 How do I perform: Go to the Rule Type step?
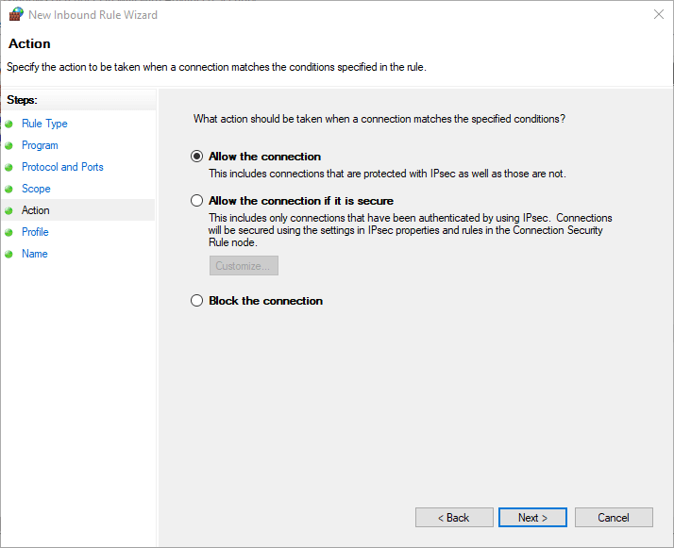click(x=44, y=124)
